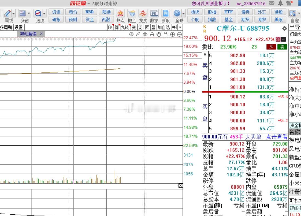The image size is (301, 216).
Task: Open the chart settings gear icon
Action: coord(131,34)
